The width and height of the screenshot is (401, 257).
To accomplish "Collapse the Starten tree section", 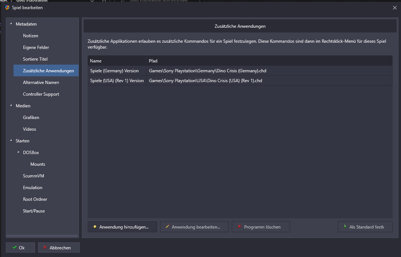I will (x=11, y=141).
